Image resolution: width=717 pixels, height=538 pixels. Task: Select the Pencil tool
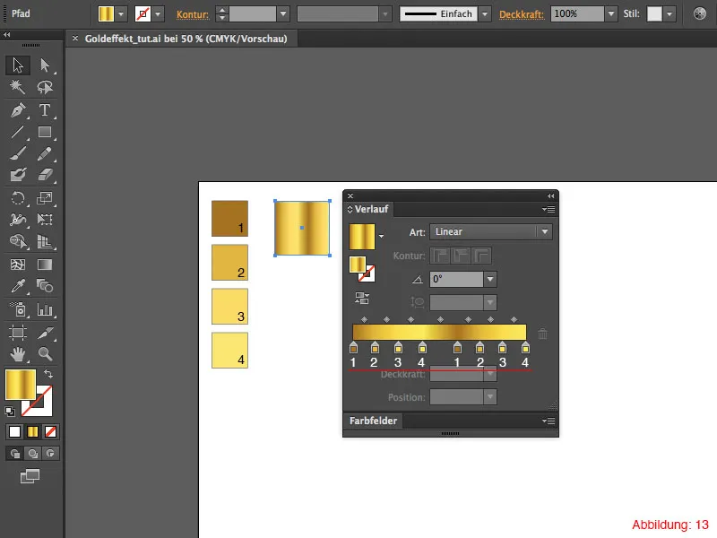(45, 153)
